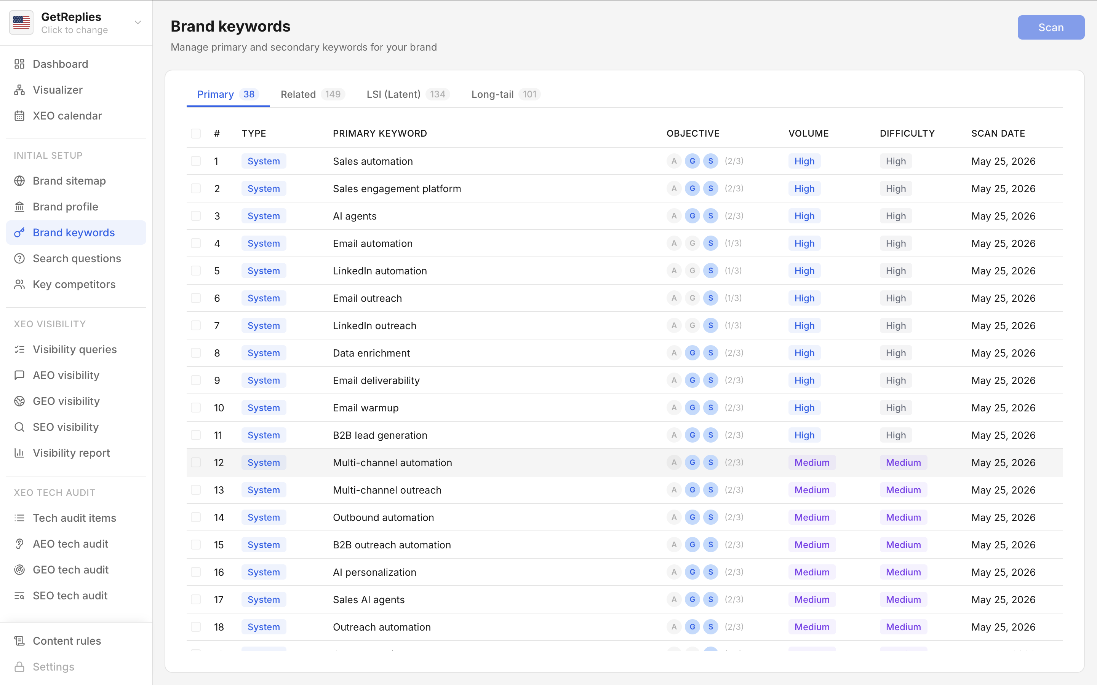Click the Medium difficulty badge for AI personalization
Screen dimensions: 1097x685
pyautogui.click(x=904, y=572)
